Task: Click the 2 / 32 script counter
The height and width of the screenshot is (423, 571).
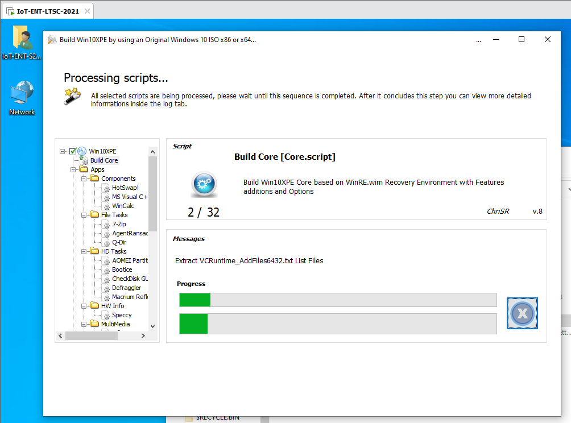Action: coord(204,212)
